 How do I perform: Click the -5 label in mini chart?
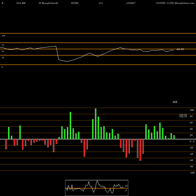click(x=126, y=191)
